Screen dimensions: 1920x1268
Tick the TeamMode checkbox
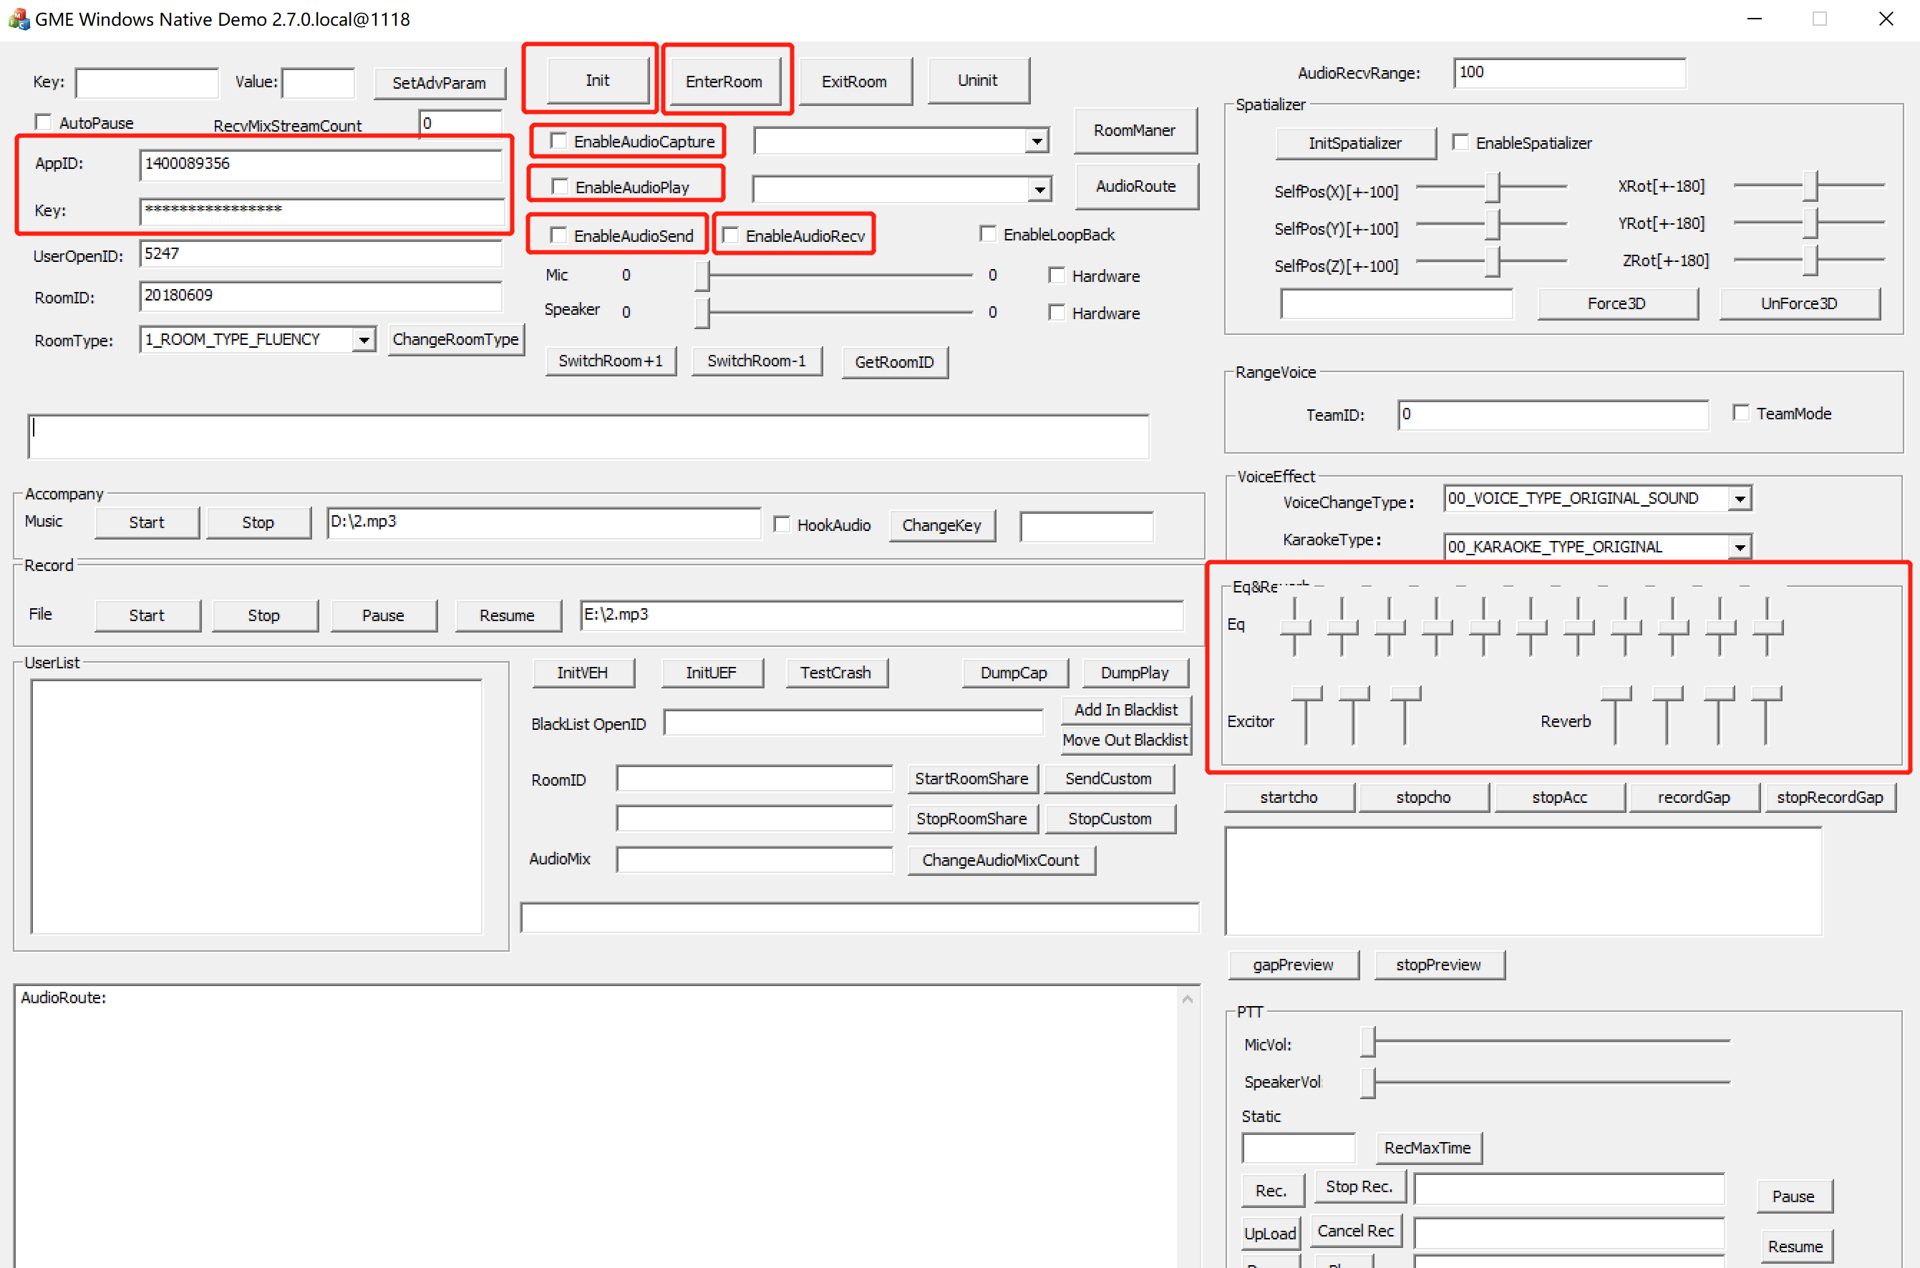(x=1741, y=413)
